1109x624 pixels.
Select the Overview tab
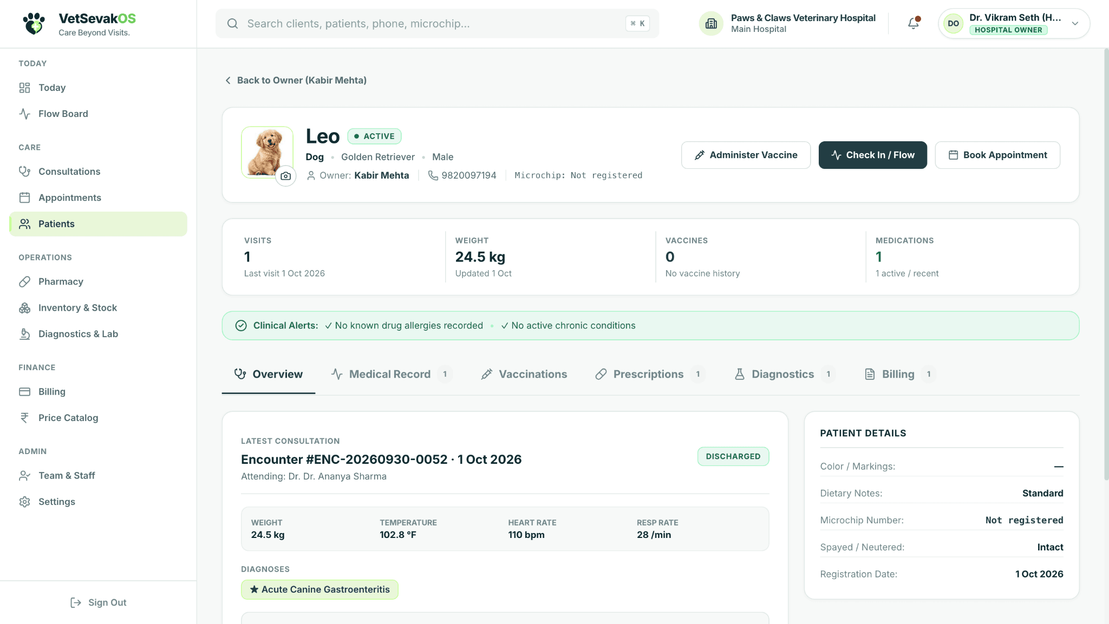pyautogui.click(x=269, y=374)
